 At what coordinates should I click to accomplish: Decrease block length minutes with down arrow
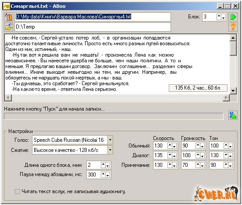click(108, 165)
